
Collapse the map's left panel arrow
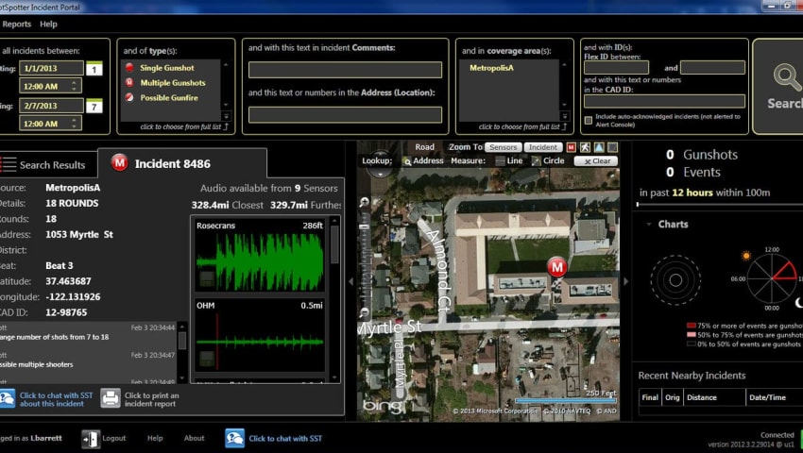pyautogui.click(x=350, y=281)
